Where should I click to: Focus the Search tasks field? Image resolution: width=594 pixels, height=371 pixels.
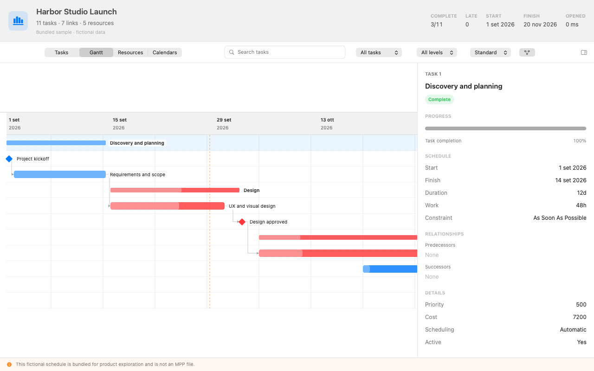click(x=285, y=52)
